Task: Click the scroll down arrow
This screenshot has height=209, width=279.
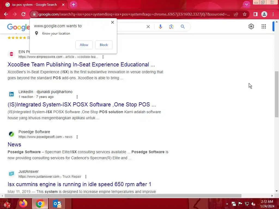Action: point(277,191)
